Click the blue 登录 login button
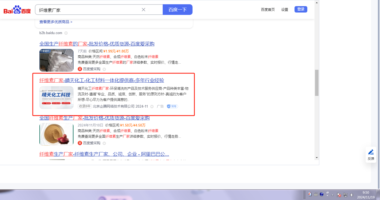The width and height of the screenshot is (380, 200). click(x=301, y=9)
